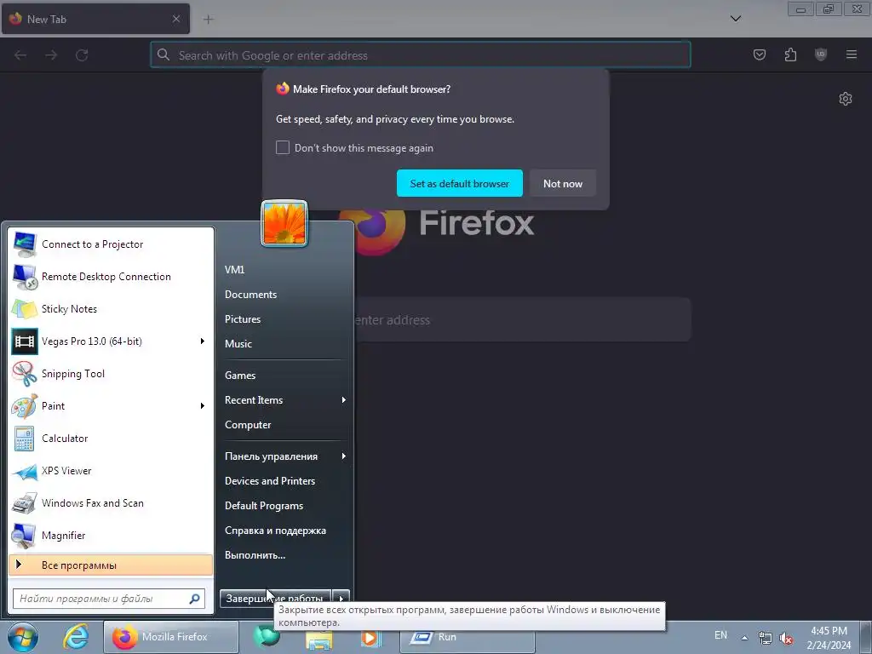Open Calculator app
872x654 pixels.
click(111, 439)
